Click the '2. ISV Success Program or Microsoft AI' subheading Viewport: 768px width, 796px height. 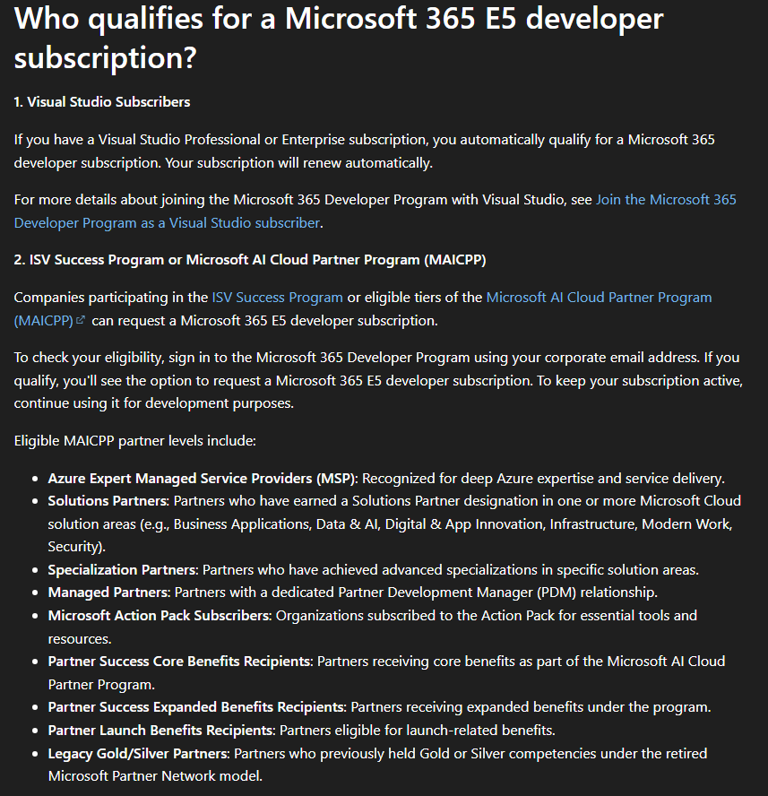coord(250,260)
